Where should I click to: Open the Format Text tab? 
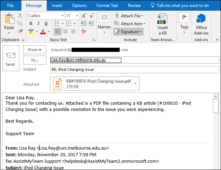pyautogui.click(x=107, y=6)
